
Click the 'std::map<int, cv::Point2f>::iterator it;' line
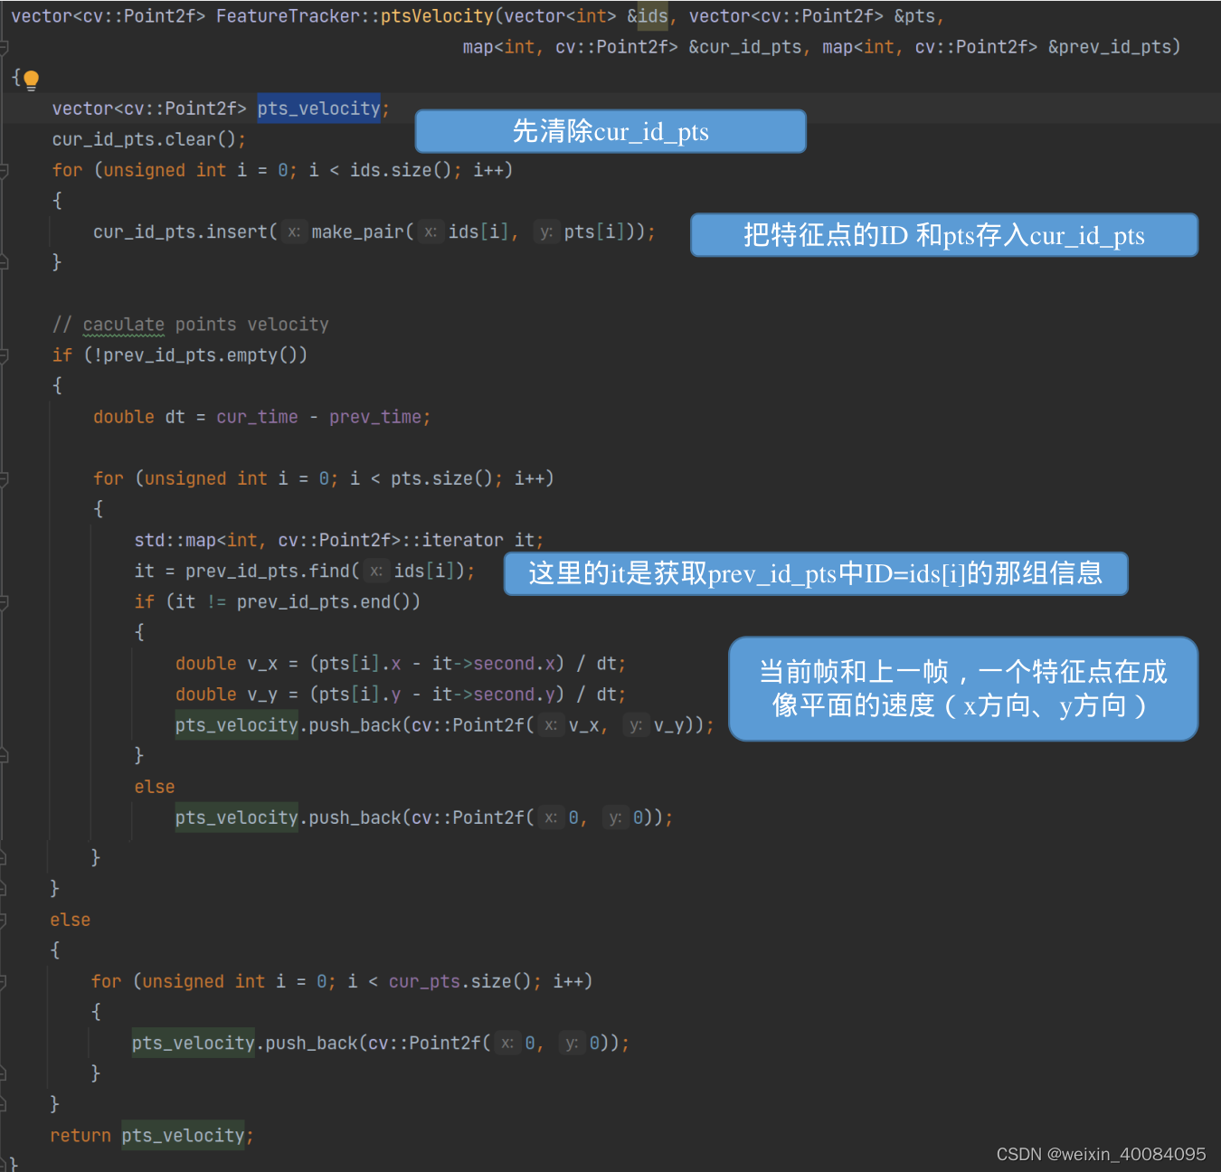338,540
